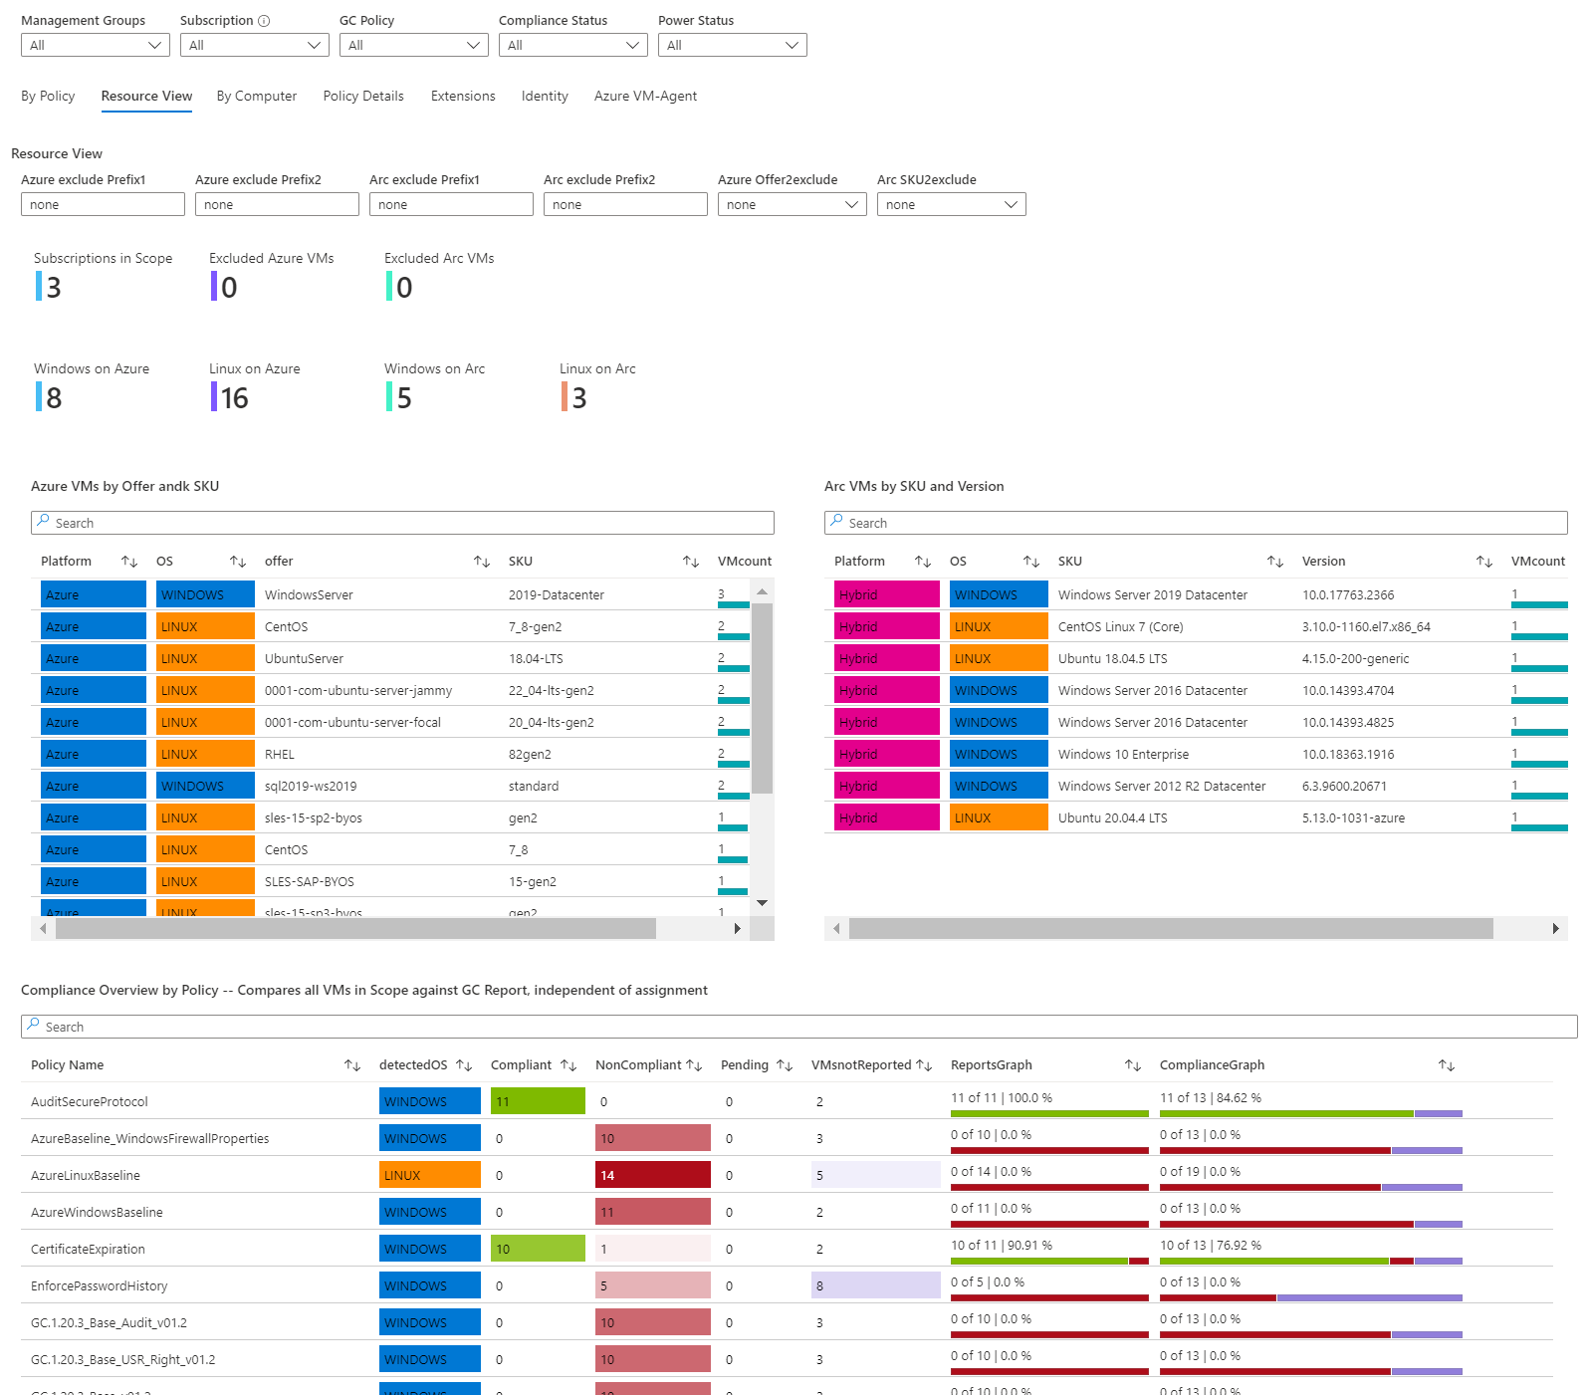The height and width of the screenshot is (1395, 1589).
Task: Click the Azure VMs search box
Action: (x=402, y=523)
